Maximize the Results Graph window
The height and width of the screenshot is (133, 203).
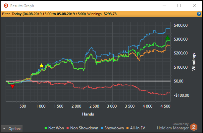click(x=179, y=6)
